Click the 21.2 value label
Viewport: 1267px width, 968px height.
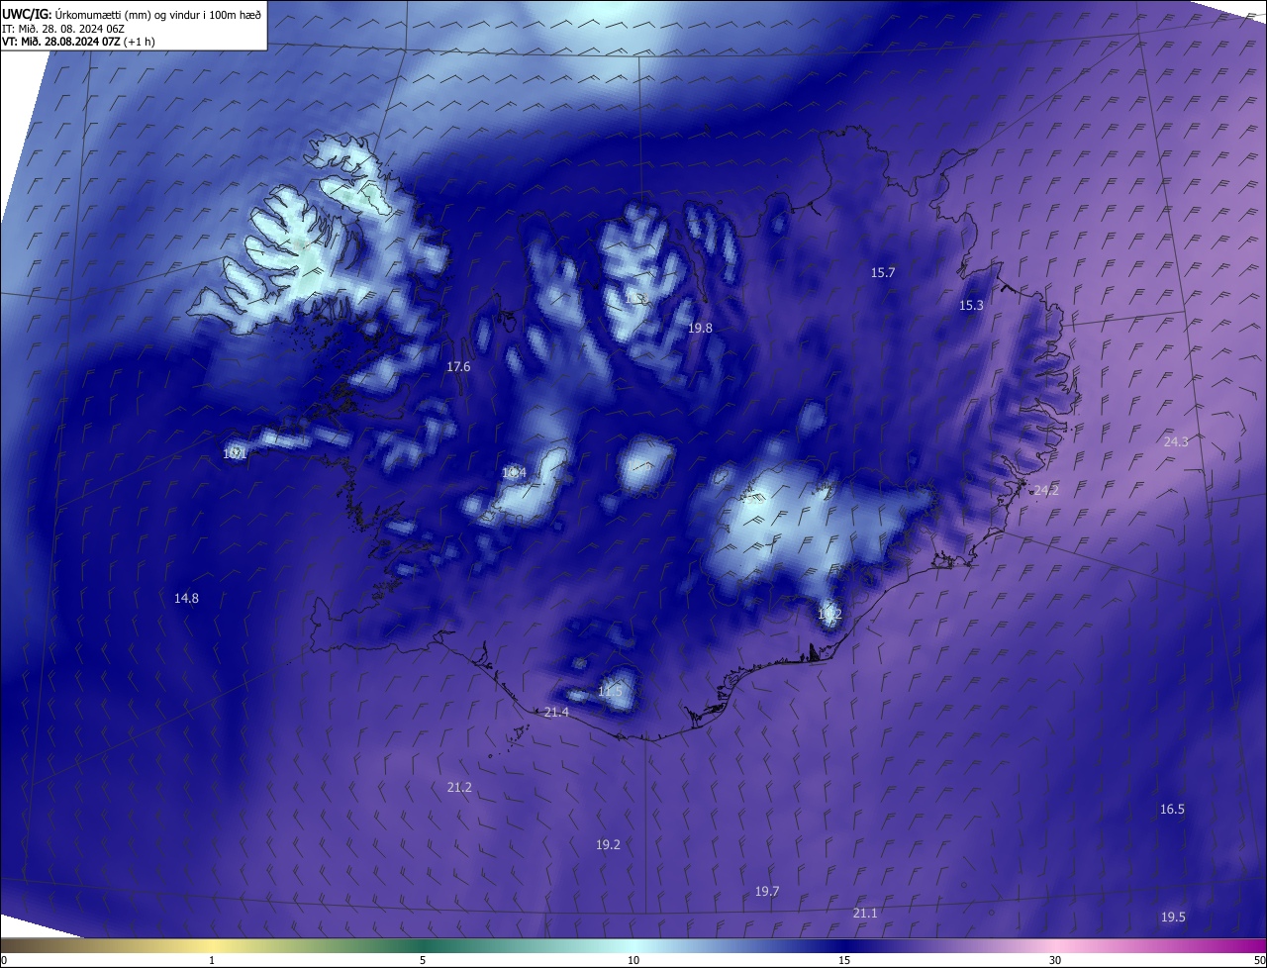click(x=459, y=788)
